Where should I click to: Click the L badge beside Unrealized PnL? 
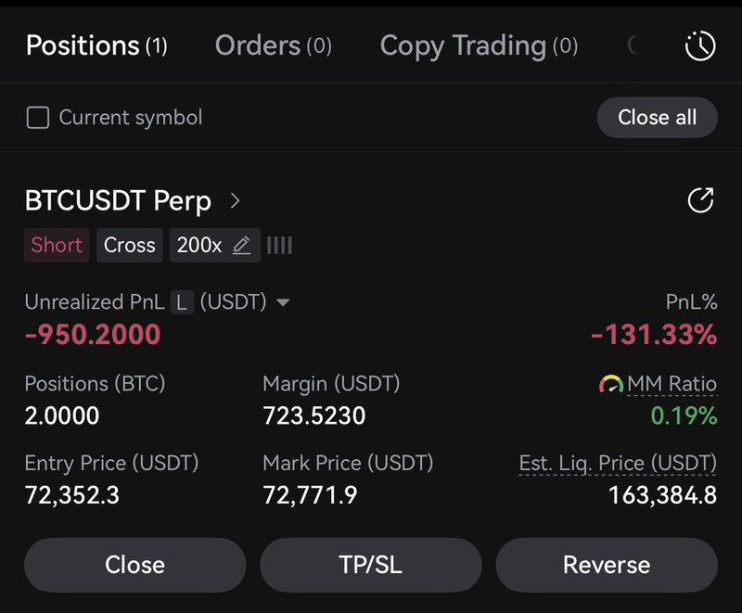coord(183,302)
